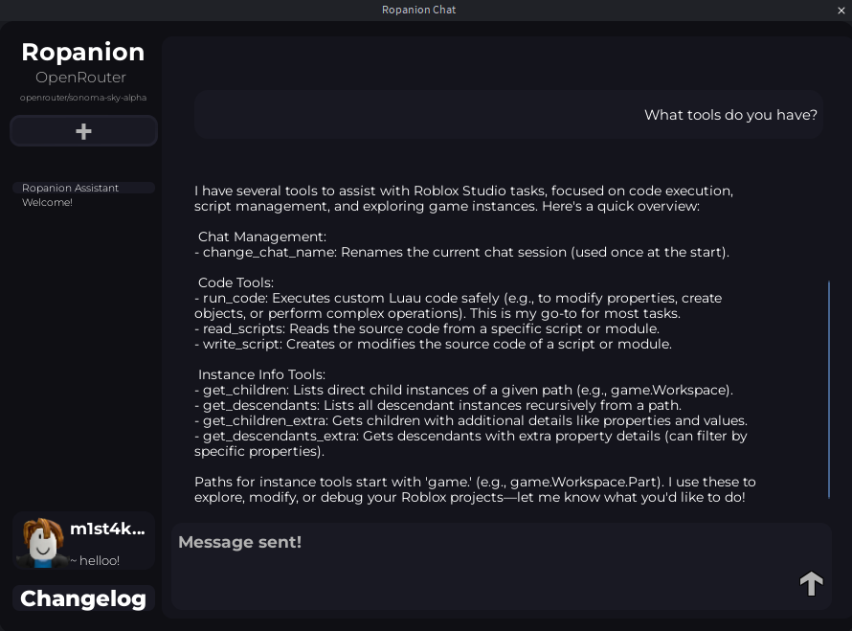Focus the message input field
Screen dimensions: 852x631
tap(501, 566)
